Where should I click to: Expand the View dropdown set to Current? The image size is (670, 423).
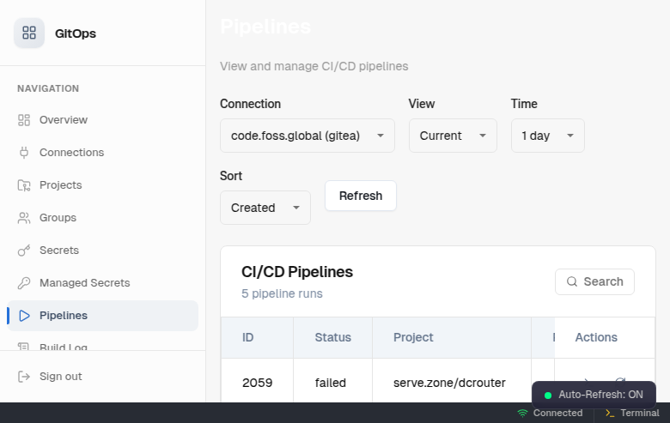(x=452, y=136)
